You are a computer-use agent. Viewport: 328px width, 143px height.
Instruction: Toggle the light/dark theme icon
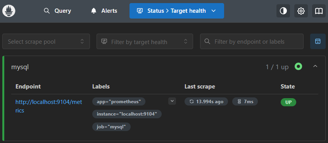(x=283, y=11)
